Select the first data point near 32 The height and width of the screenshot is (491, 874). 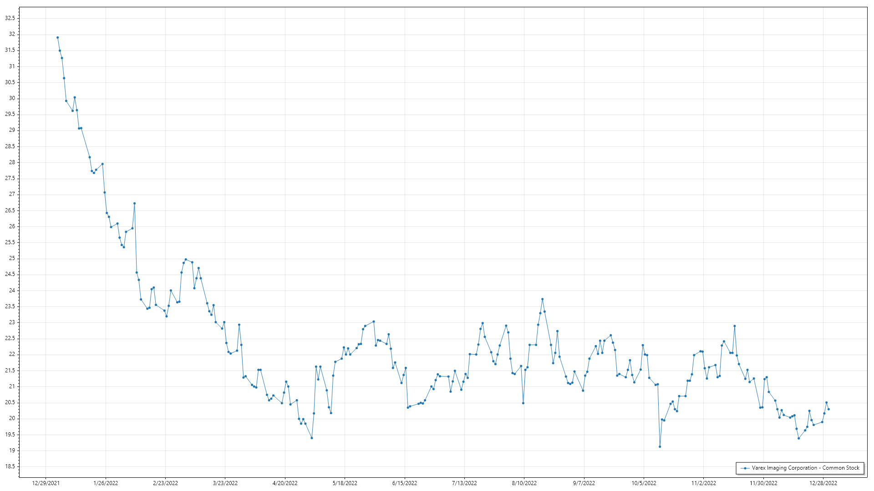tap(57, 38)
